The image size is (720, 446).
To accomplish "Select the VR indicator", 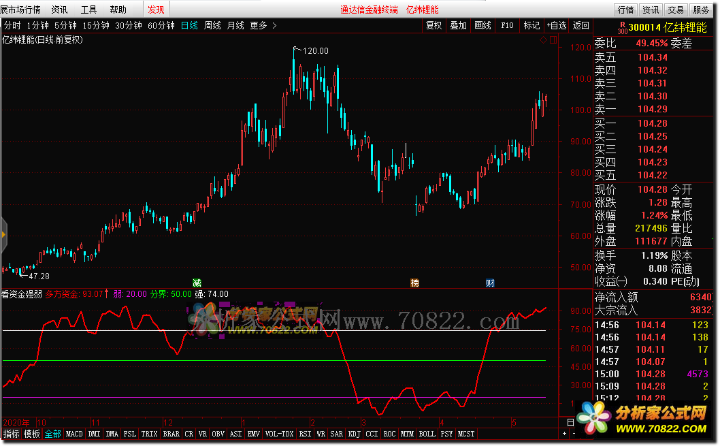I will pyautogui.click(x=203, y=434).
